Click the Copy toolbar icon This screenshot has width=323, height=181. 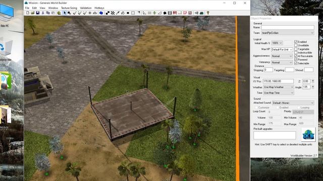pos(48,13)
